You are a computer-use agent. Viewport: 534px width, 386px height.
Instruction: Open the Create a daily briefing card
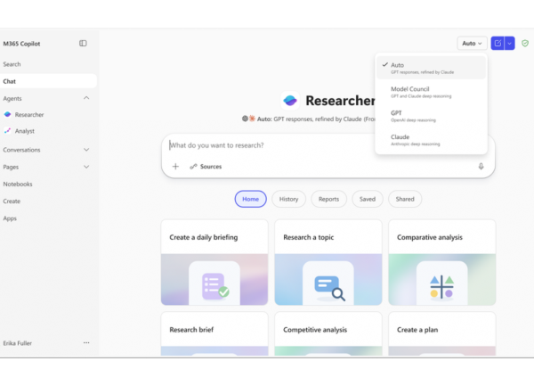[214, 262]
